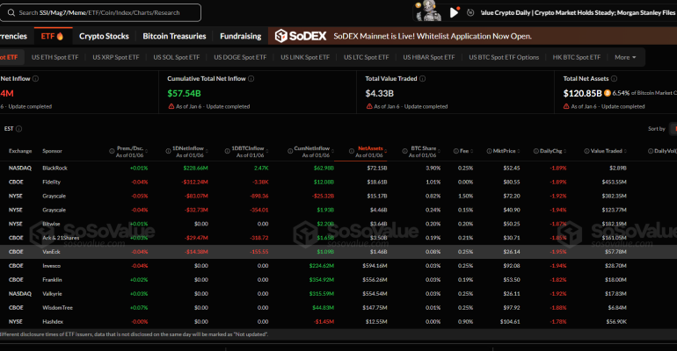Click info icon of DailyChg column
The image size is (677, 351).
click(x=535, y=151)
